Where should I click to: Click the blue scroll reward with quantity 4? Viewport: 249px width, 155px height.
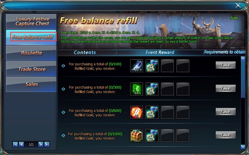click(x=152, y=89)
